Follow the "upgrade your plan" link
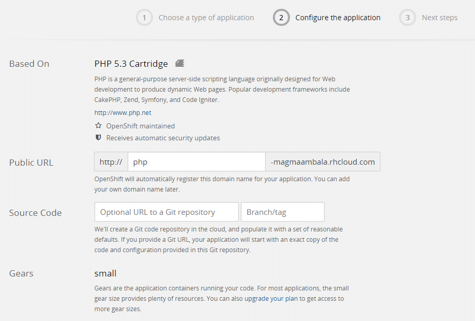This screenshot has width=475, height=321. [271, 299]
